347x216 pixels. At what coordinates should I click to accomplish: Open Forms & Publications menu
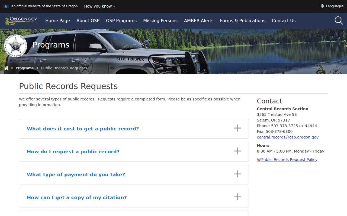[243, 21]
